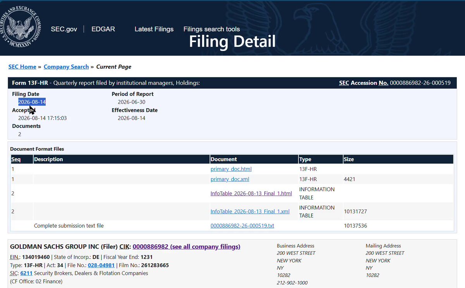Follow the Company Search breadcrumb link
The height and width of the screenshot is (288, 465).
point(66,67)
